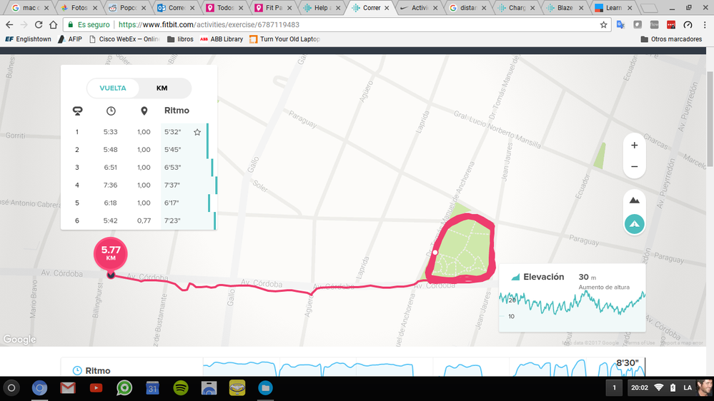The width and height of the screenshot is (714, 401).
Task: Click the Fitbit URL address bar
Action: 322,24
